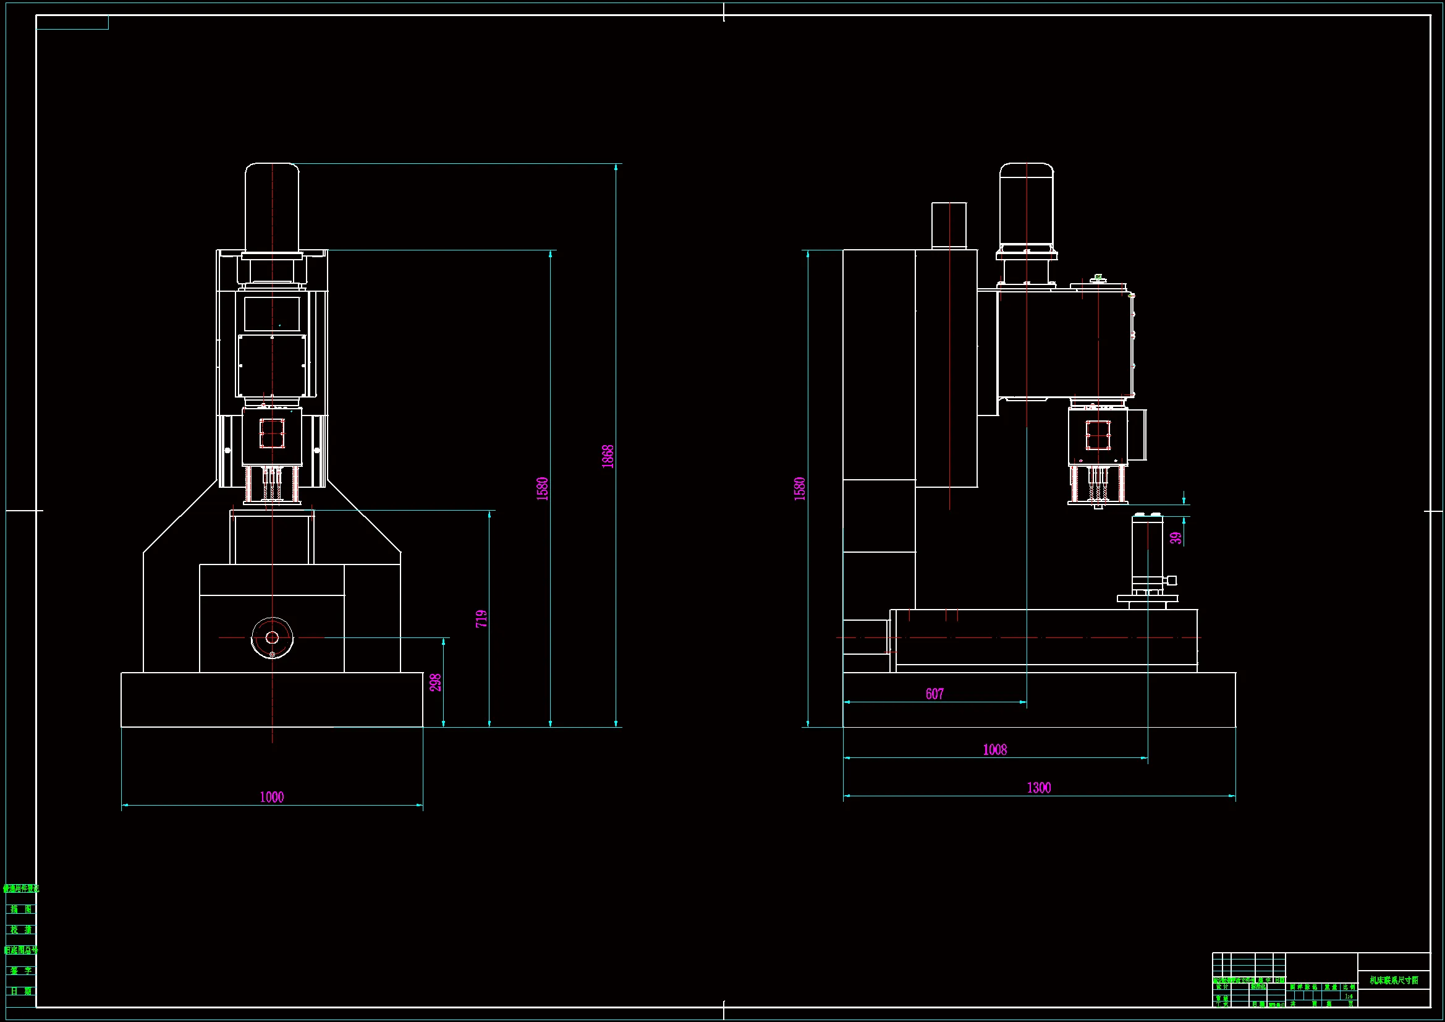Select the small rectangle at top-left frame corner
The image size is (1445, 1022).
point(72,23)
